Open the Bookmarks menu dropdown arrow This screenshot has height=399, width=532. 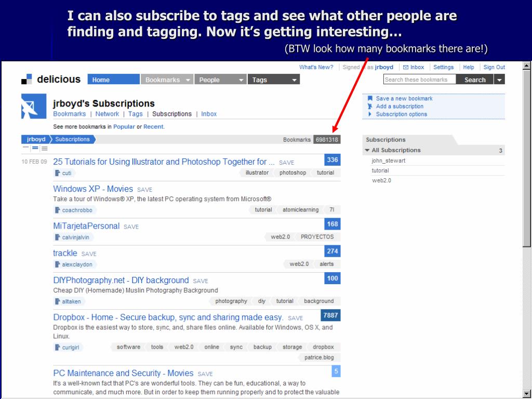(188, 80)
